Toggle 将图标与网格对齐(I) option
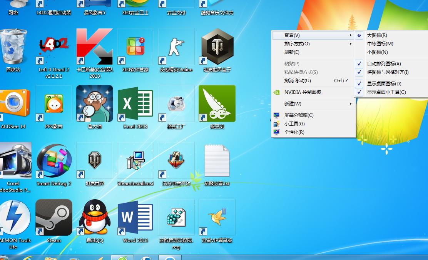This screenshot has height=260, width=428. 391,72
